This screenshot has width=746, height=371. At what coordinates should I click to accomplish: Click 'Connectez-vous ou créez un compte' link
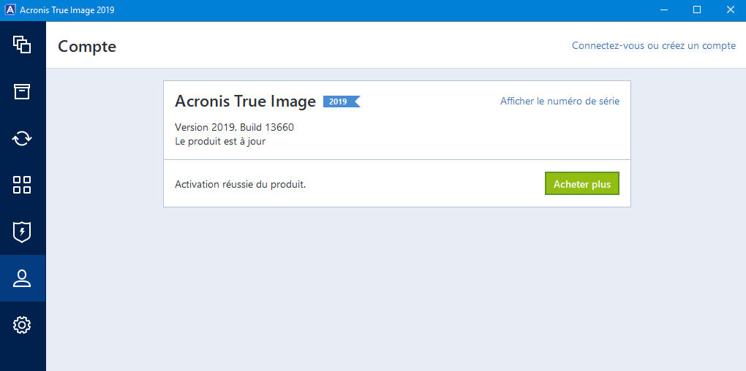pyautogui.click(x=654, y=45)
